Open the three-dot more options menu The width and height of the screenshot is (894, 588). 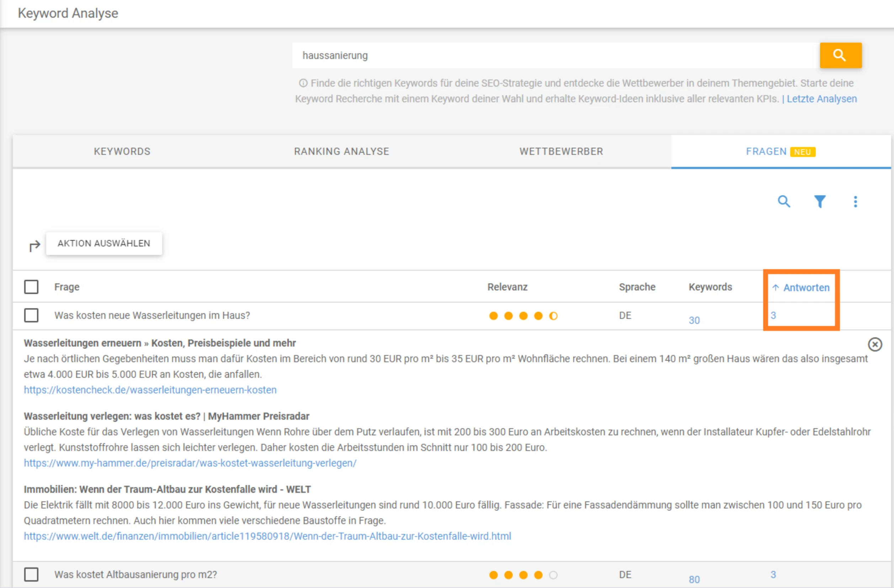855,202
